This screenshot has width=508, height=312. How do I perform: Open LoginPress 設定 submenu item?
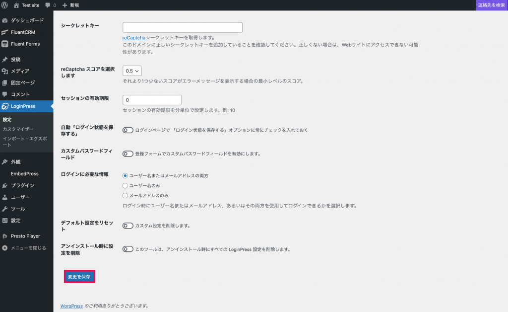(7, 119)
